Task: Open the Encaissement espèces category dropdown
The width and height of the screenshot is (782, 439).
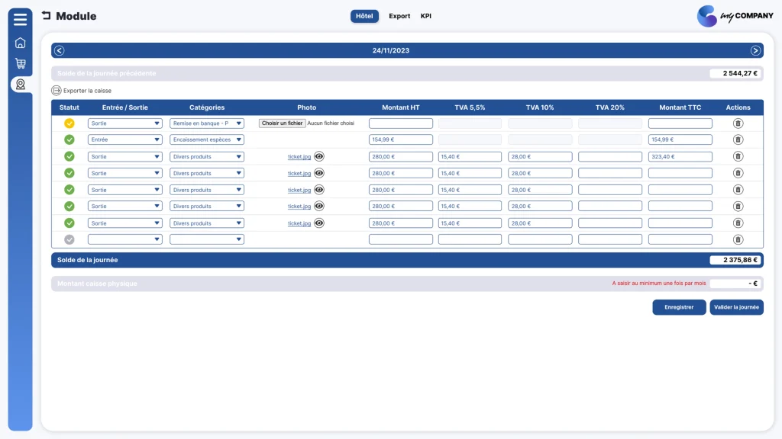Action: [206, 139]
